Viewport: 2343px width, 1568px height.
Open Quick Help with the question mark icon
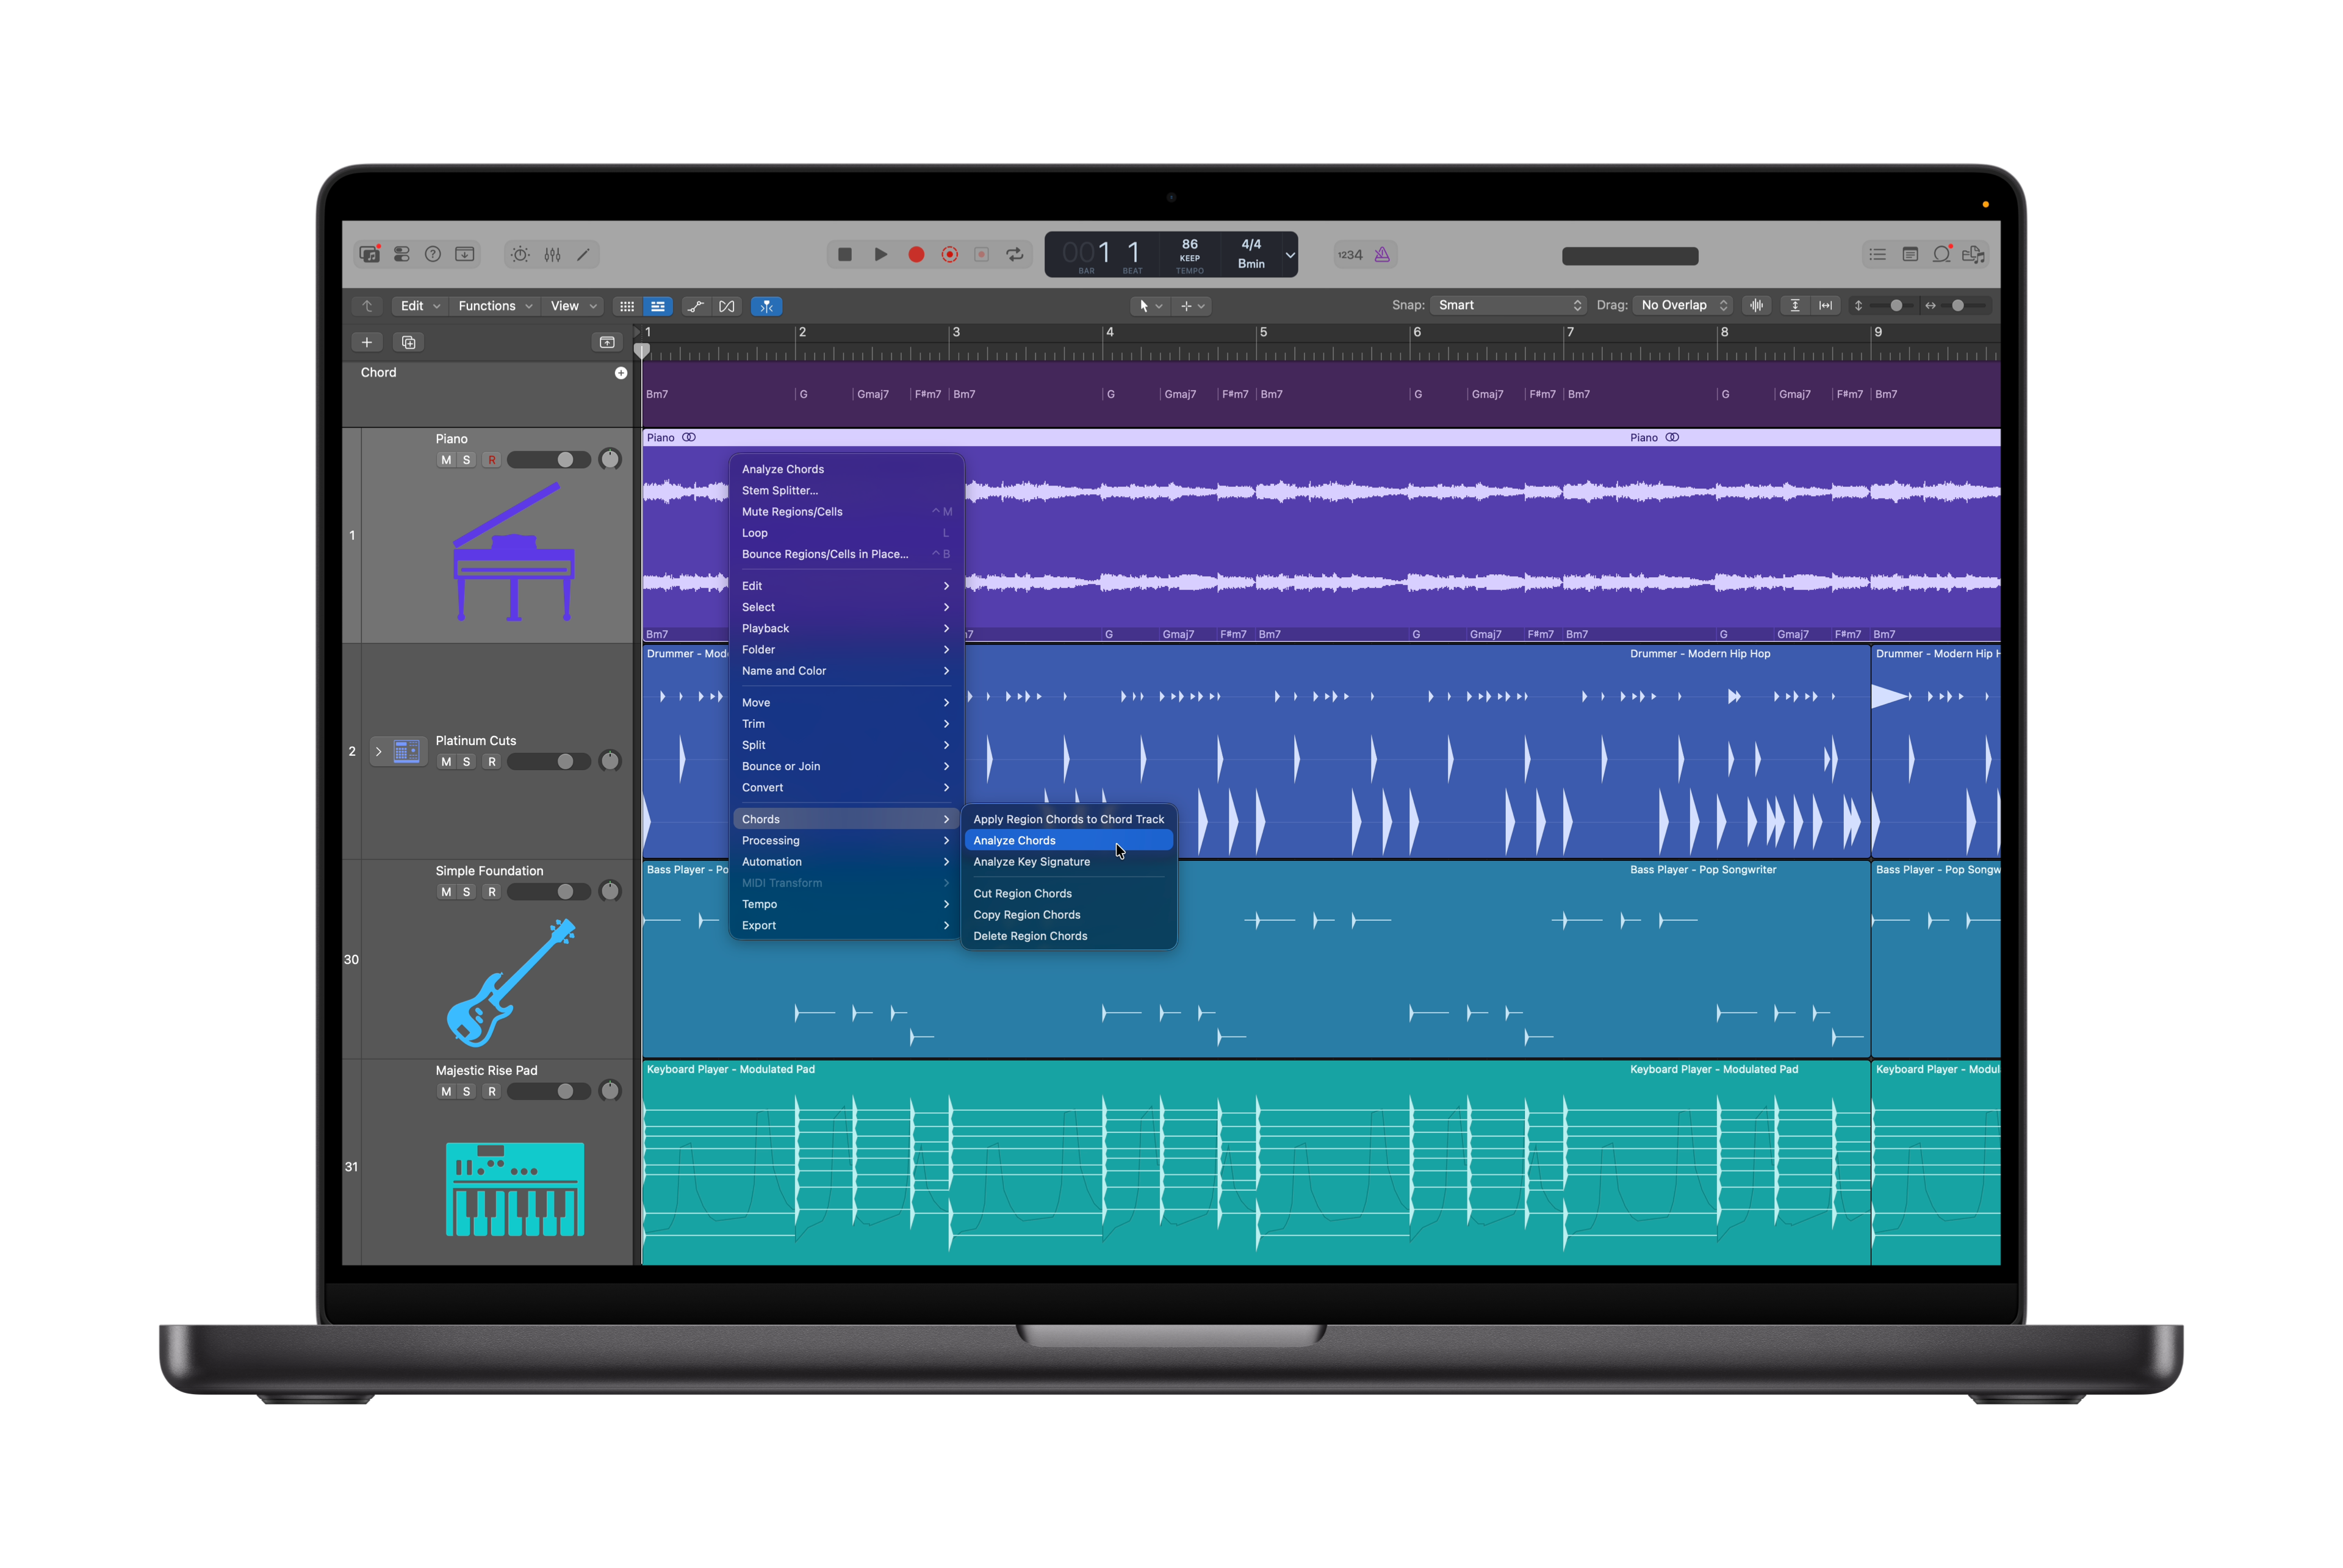click(433, 254)
